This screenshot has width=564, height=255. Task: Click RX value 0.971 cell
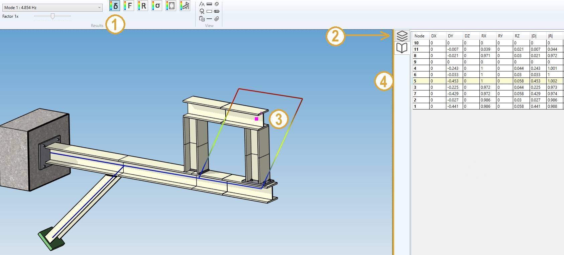click(488, 55)
